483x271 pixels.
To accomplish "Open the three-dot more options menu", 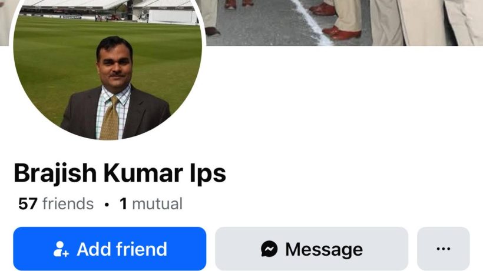I will [x=444, y=249].
